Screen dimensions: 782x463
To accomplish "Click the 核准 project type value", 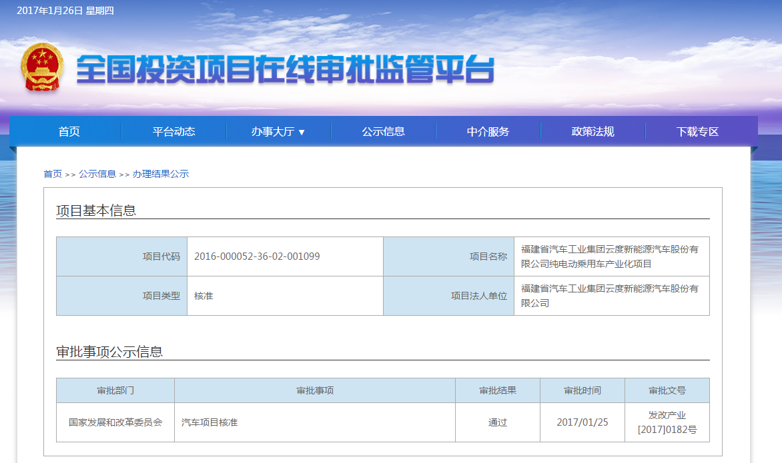I will coord(204,296).
